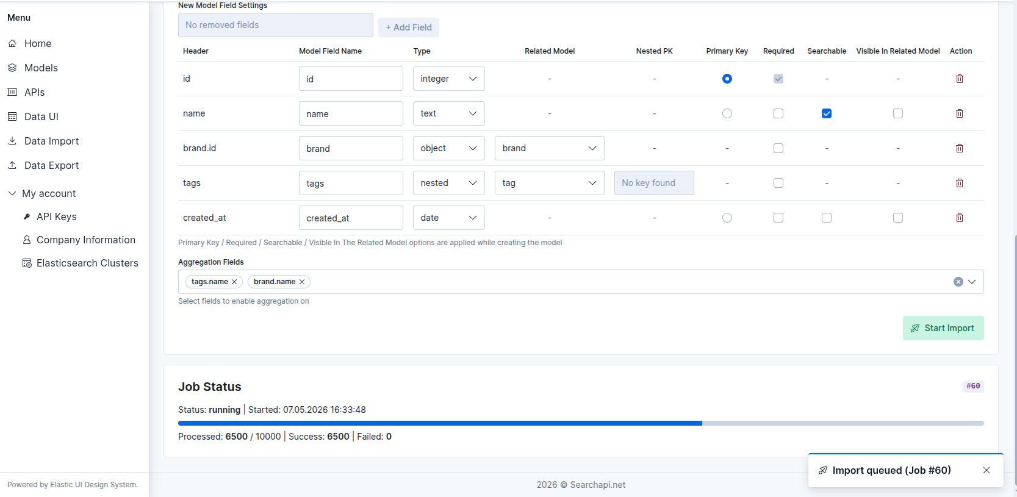The width and height of the screenshot is (1017, 497).
Task: Expand the aggregation fields dropdown arrow
Action: coord(972,282)
